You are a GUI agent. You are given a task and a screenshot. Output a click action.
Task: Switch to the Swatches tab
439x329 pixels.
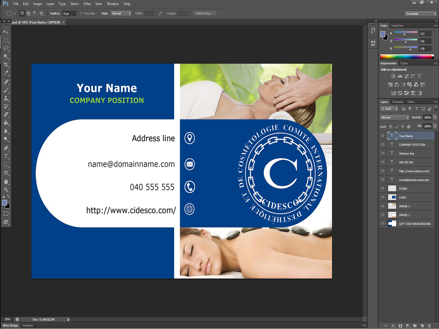point(397,26)
